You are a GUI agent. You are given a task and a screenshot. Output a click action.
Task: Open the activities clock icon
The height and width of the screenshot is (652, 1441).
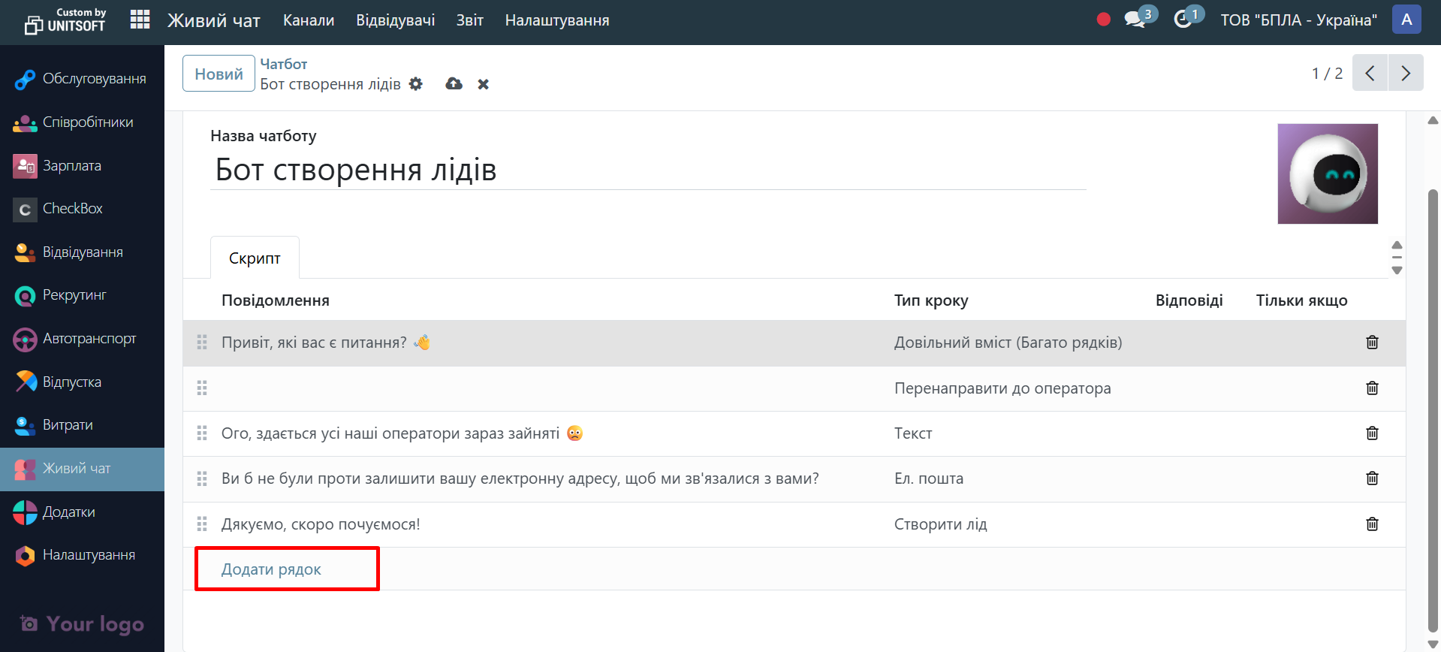(1183, 20)
